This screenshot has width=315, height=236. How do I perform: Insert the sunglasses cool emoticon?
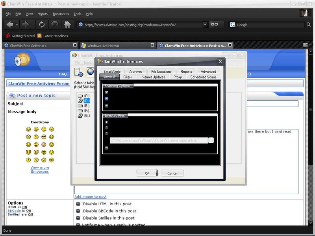click(44, 137)
